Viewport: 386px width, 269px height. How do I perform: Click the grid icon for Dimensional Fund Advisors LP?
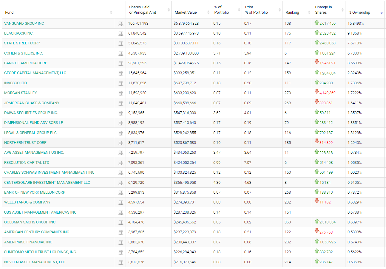pos(121,123)
